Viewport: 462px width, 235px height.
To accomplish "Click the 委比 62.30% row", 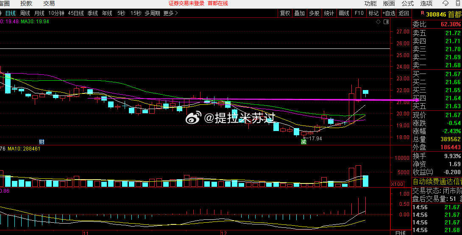I will [437, 24].
